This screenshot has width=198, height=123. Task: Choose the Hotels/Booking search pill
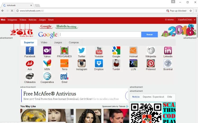coord(66,26)
